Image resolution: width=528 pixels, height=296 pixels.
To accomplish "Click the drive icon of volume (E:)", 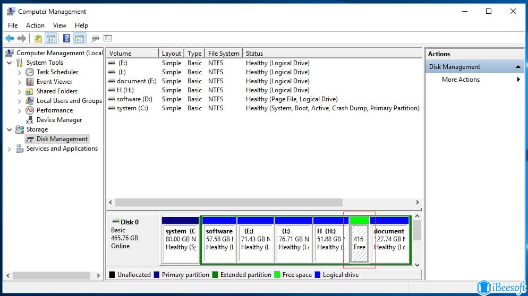I will click(x=112, y=63).
